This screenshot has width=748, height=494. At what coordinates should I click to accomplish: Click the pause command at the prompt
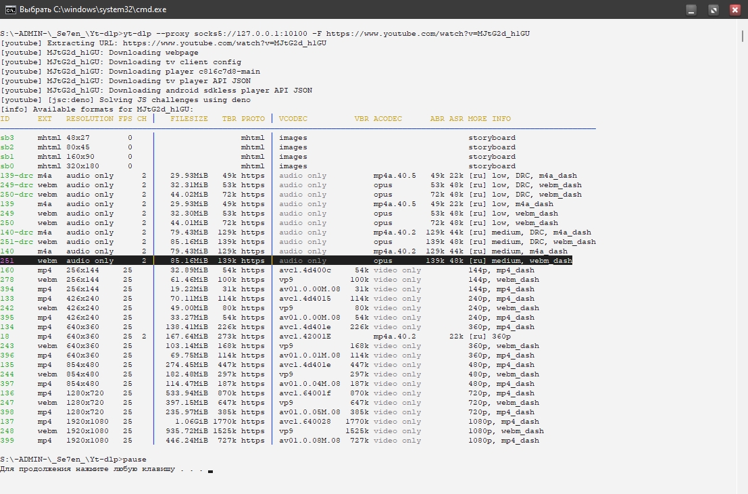133,460
